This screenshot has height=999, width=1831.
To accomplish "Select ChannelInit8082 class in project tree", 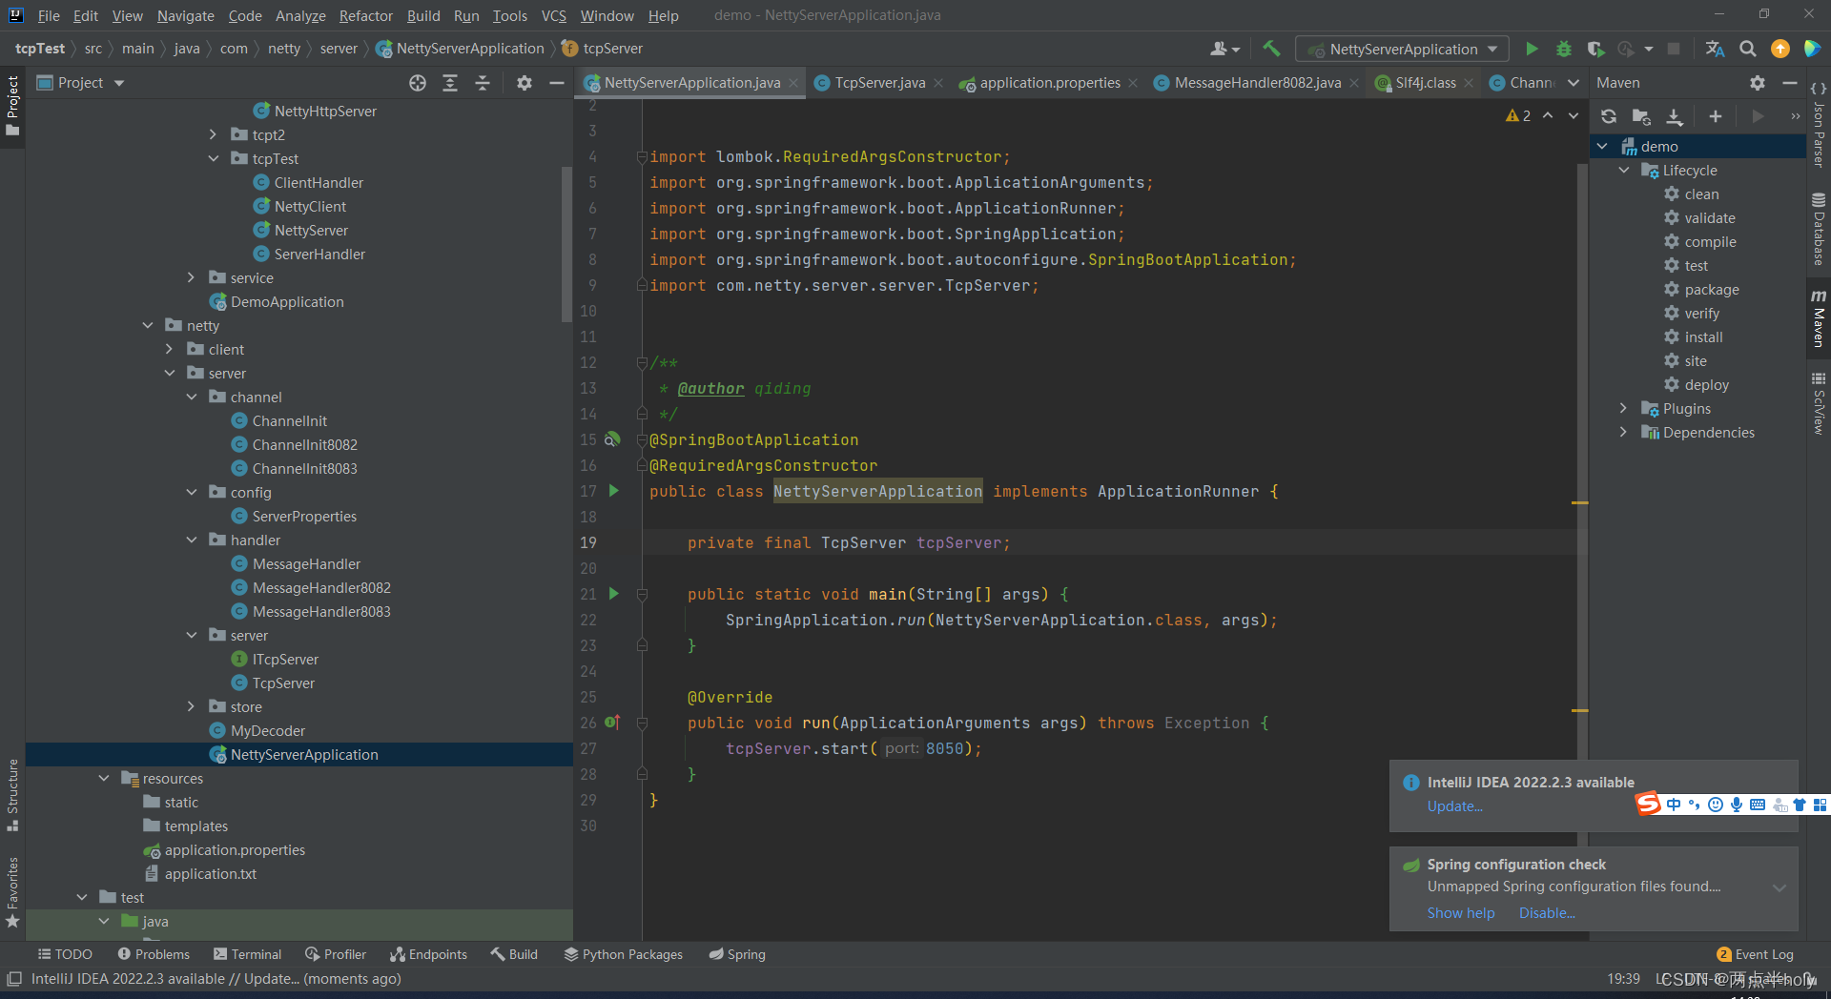I will click(x=304, y=444).
